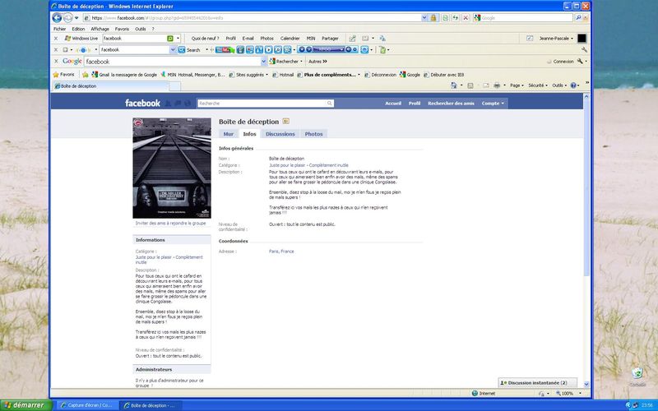Click the page scrollbar down arrow
Screen dimensions: 658x411
586,384
